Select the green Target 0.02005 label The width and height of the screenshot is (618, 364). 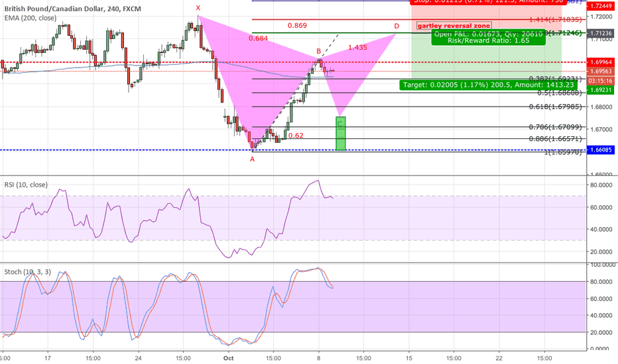coord(488,85)
